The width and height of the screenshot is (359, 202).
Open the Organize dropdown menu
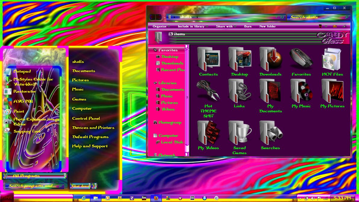[x=161, y=27]
